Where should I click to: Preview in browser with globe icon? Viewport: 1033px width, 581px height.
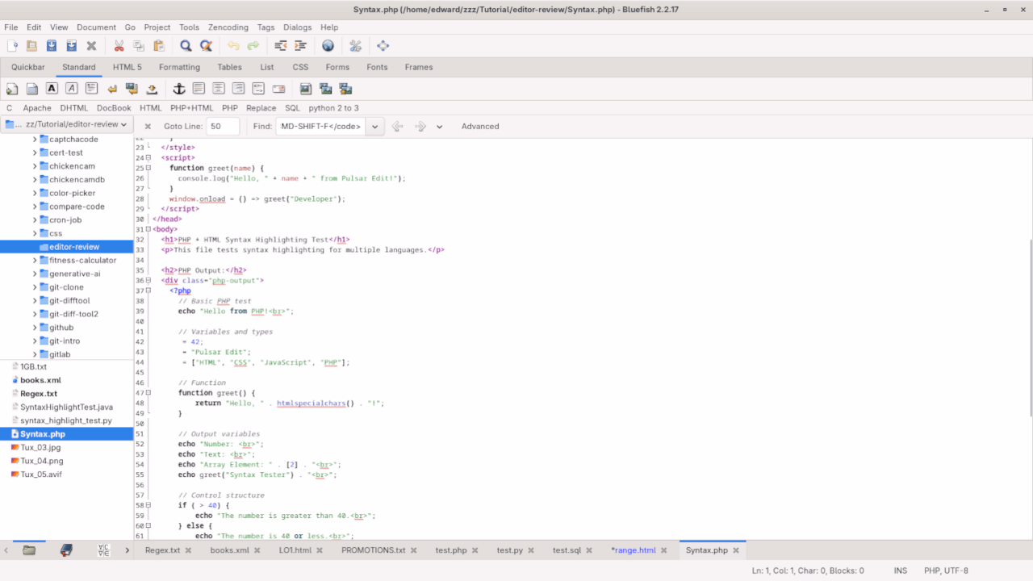click(328, 46)
